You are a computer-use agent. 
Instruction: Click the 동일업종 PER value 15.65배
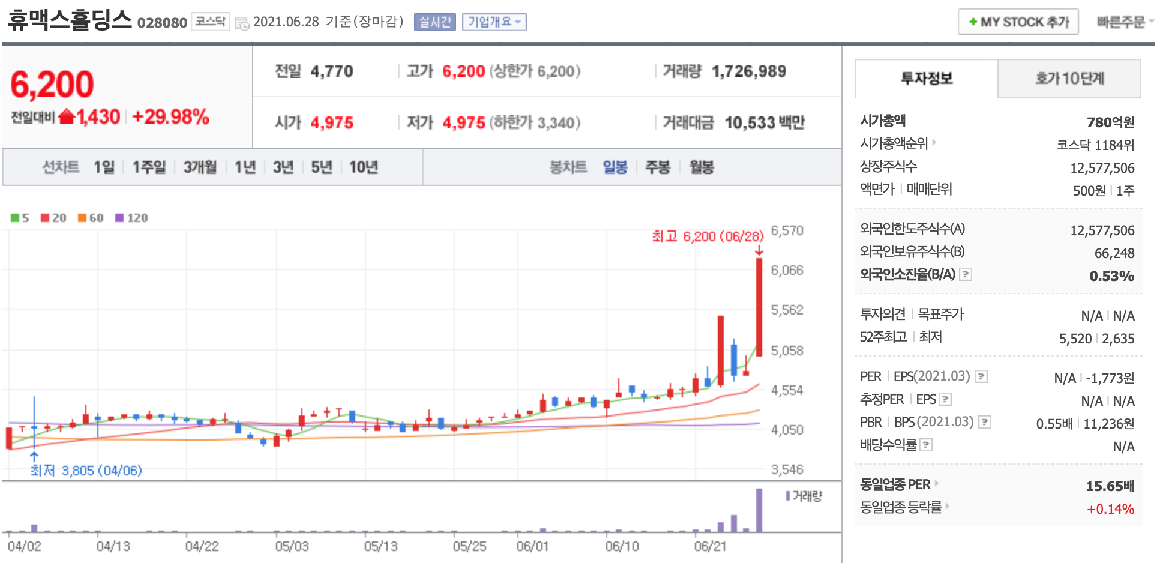point(1110,486)
